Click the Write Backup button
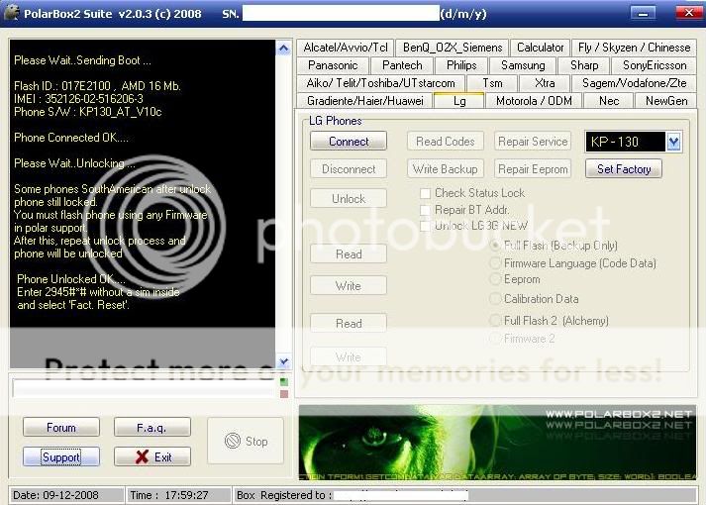706x505 pixels. coord(446,169)
